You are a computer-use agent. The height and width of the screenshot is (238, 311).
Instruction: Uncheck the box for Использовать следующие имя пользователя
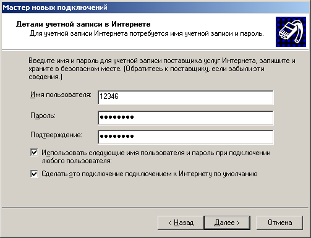pyautogui.click(x=34, y=153)
